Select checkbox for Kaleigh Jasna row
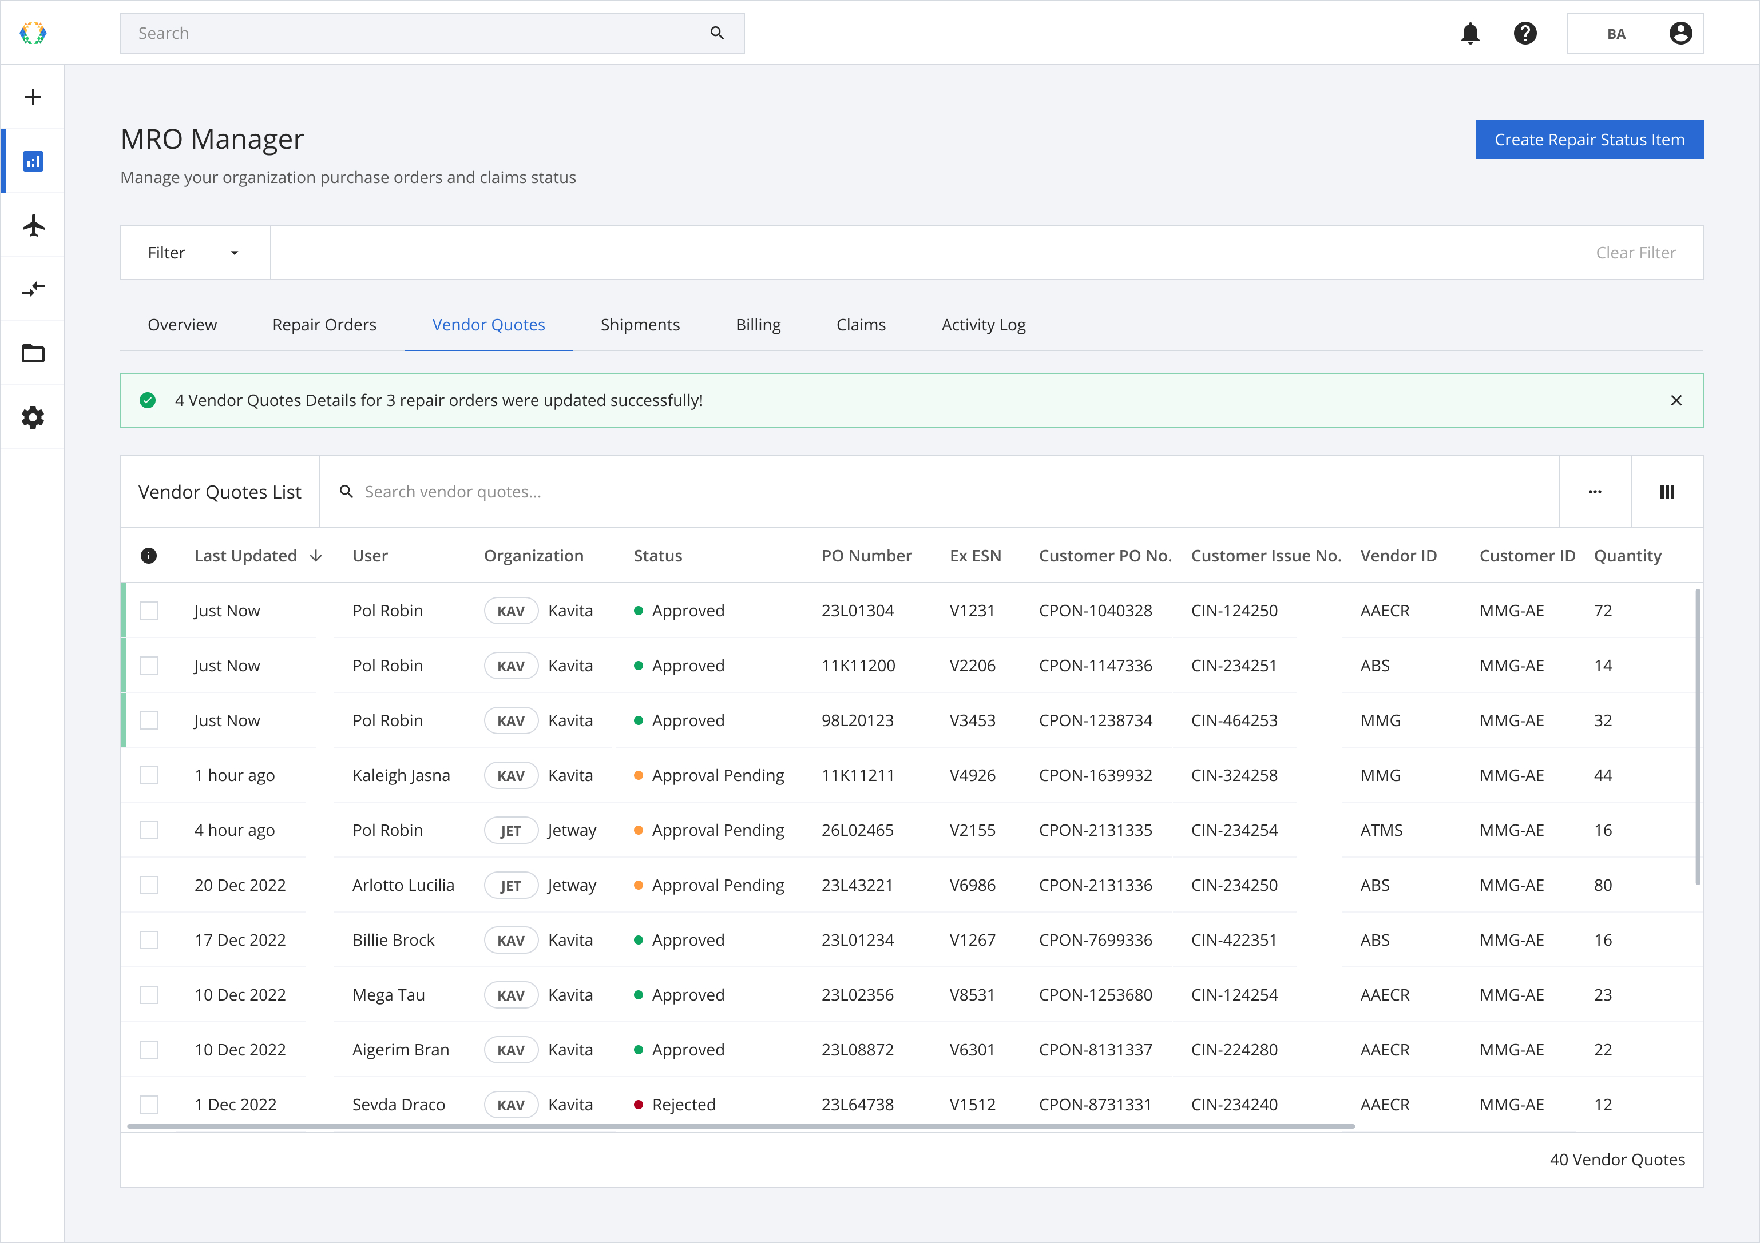The image size is (1760, 1243). (x=149, y=775)
